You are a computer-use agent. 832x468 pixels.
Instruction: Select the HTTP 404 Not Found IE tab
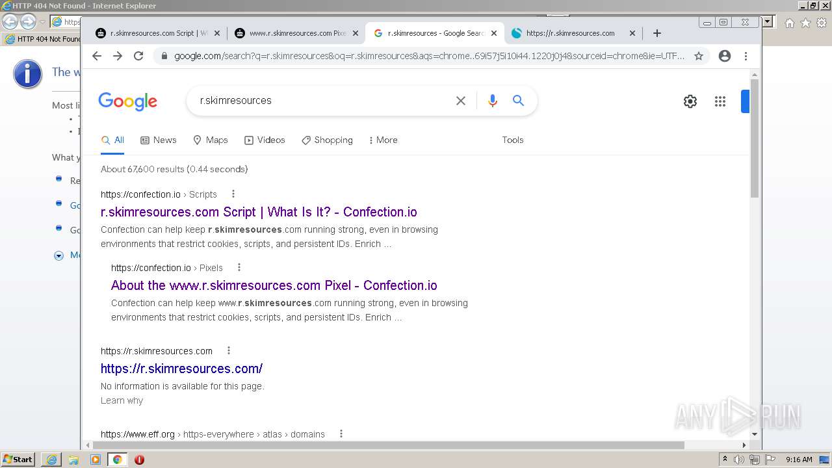pos(42,39)
